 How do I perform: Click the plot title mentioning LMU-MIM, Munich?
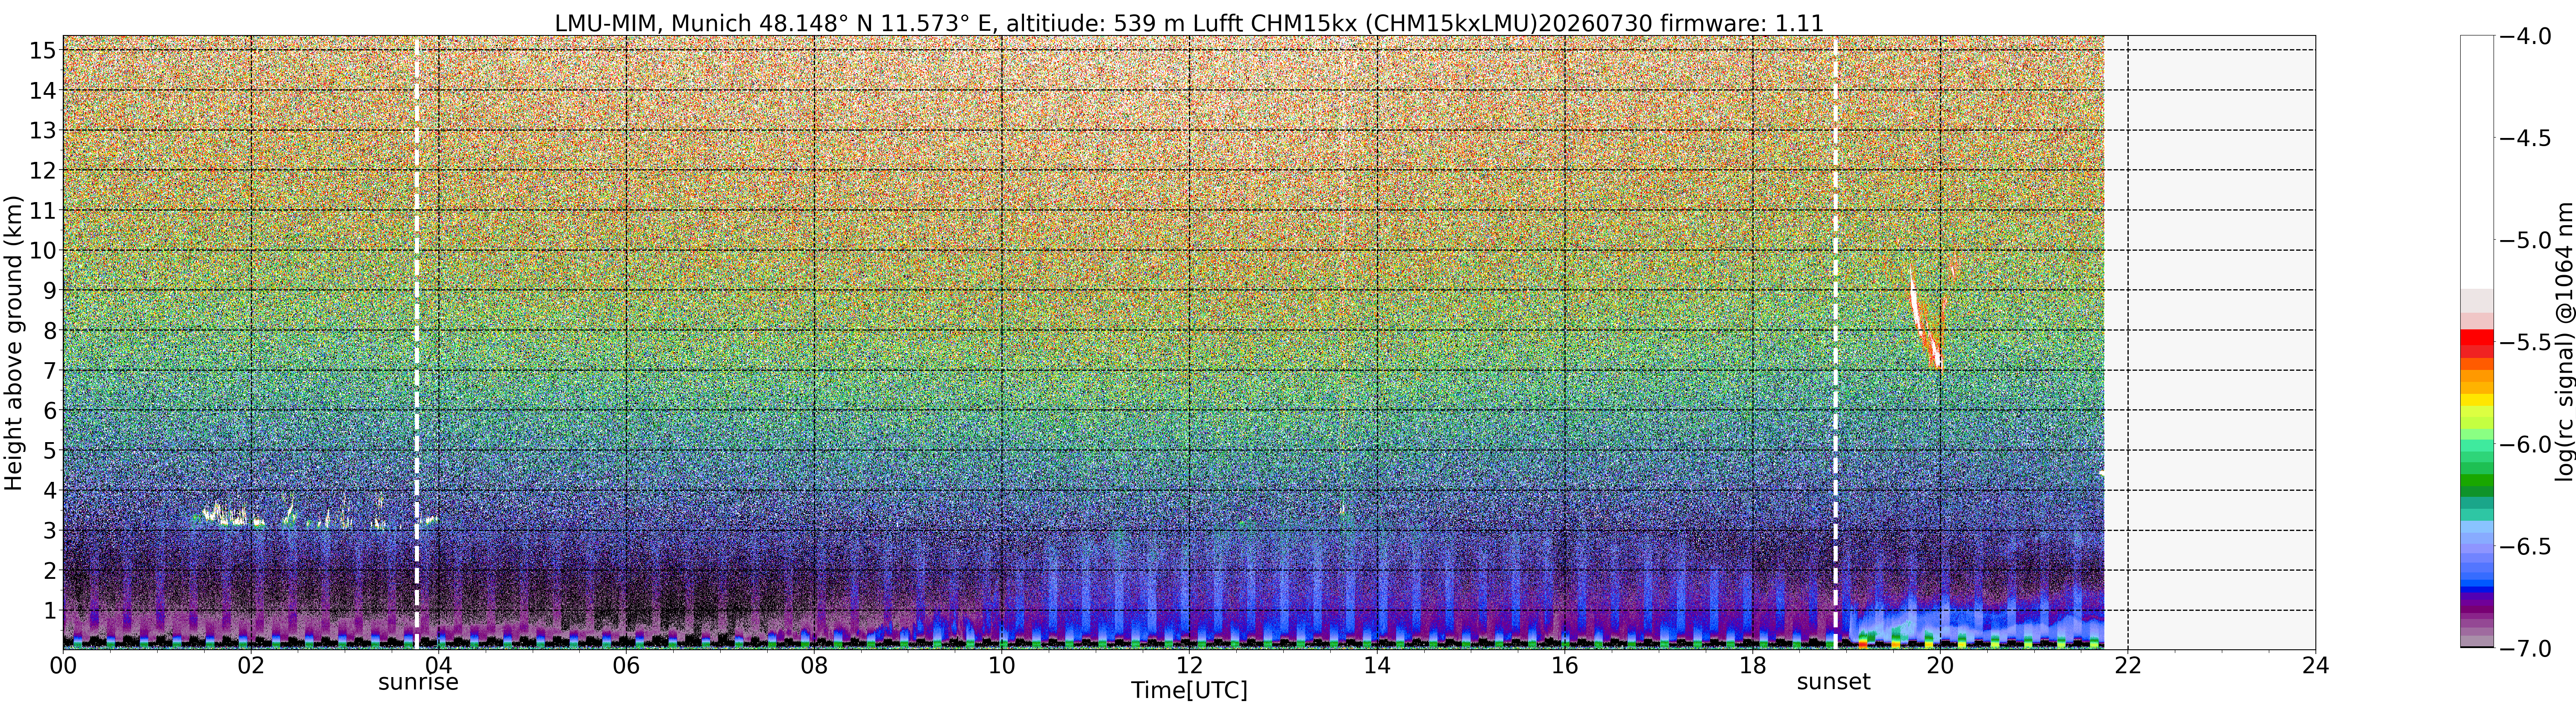tap(1189, 22)
